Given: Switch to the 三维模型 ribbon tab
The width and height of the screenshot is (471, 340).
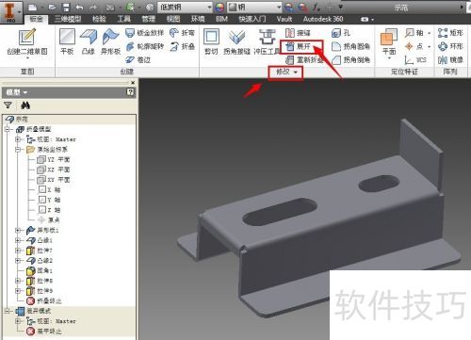Looking at the screenshot, I should click(68, 19).
